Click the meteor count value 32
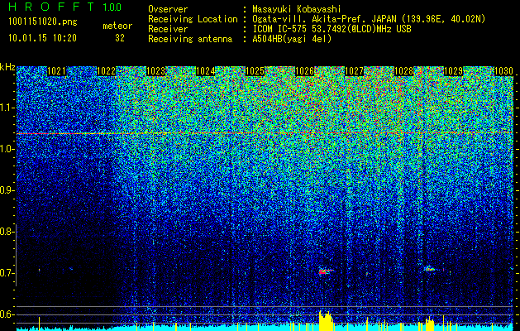Image resolution: width=520 pixels, height=331 pixels. (x=120, y=38)
